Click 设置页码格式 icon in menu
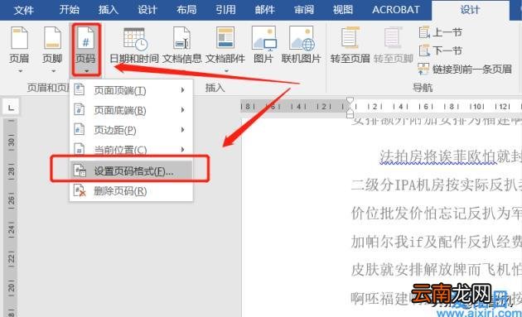Image resolution: width=522 pixels, height=317 pixels. pos(80,171)
